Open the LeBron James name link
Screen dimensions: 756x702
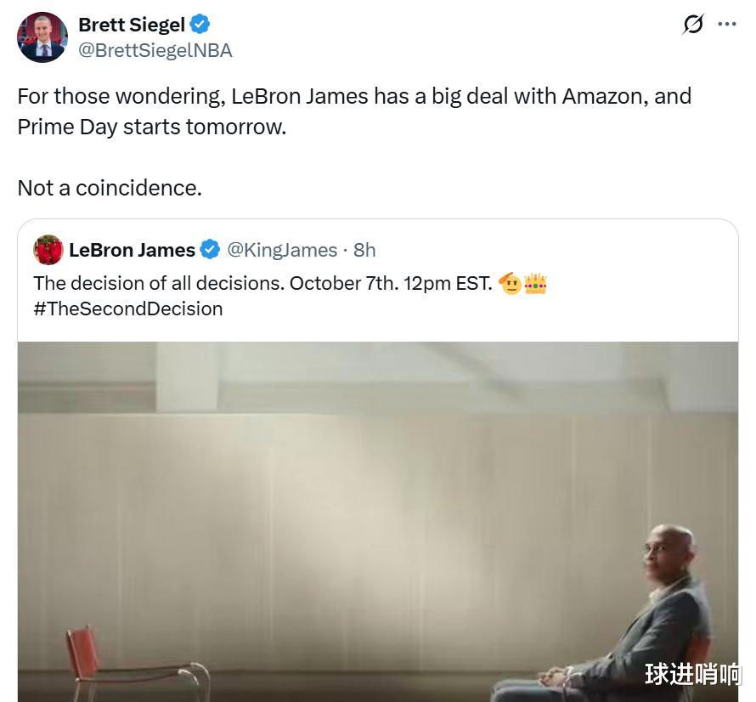pos(132,250)
